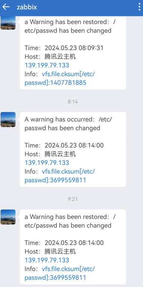
Task: Go back using the header arrow
Action: click(6, 7)
